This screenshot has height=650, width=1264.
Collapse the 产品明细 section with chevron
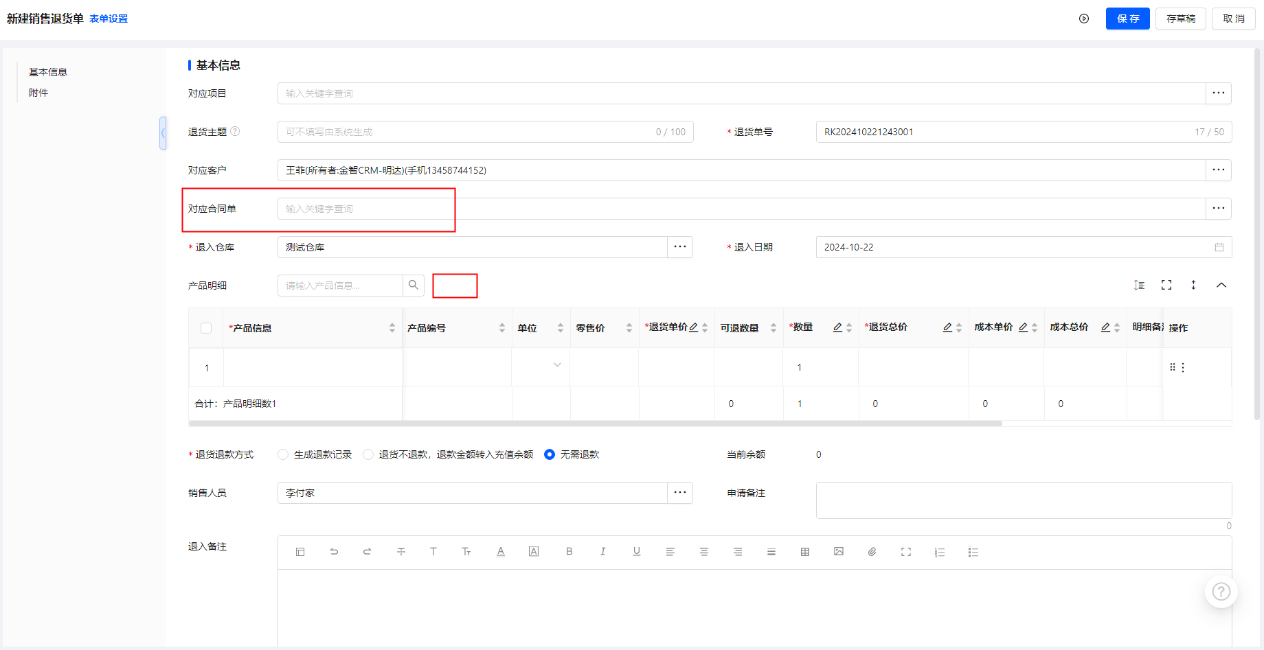pyautogui.click(x=1221, y=285)
